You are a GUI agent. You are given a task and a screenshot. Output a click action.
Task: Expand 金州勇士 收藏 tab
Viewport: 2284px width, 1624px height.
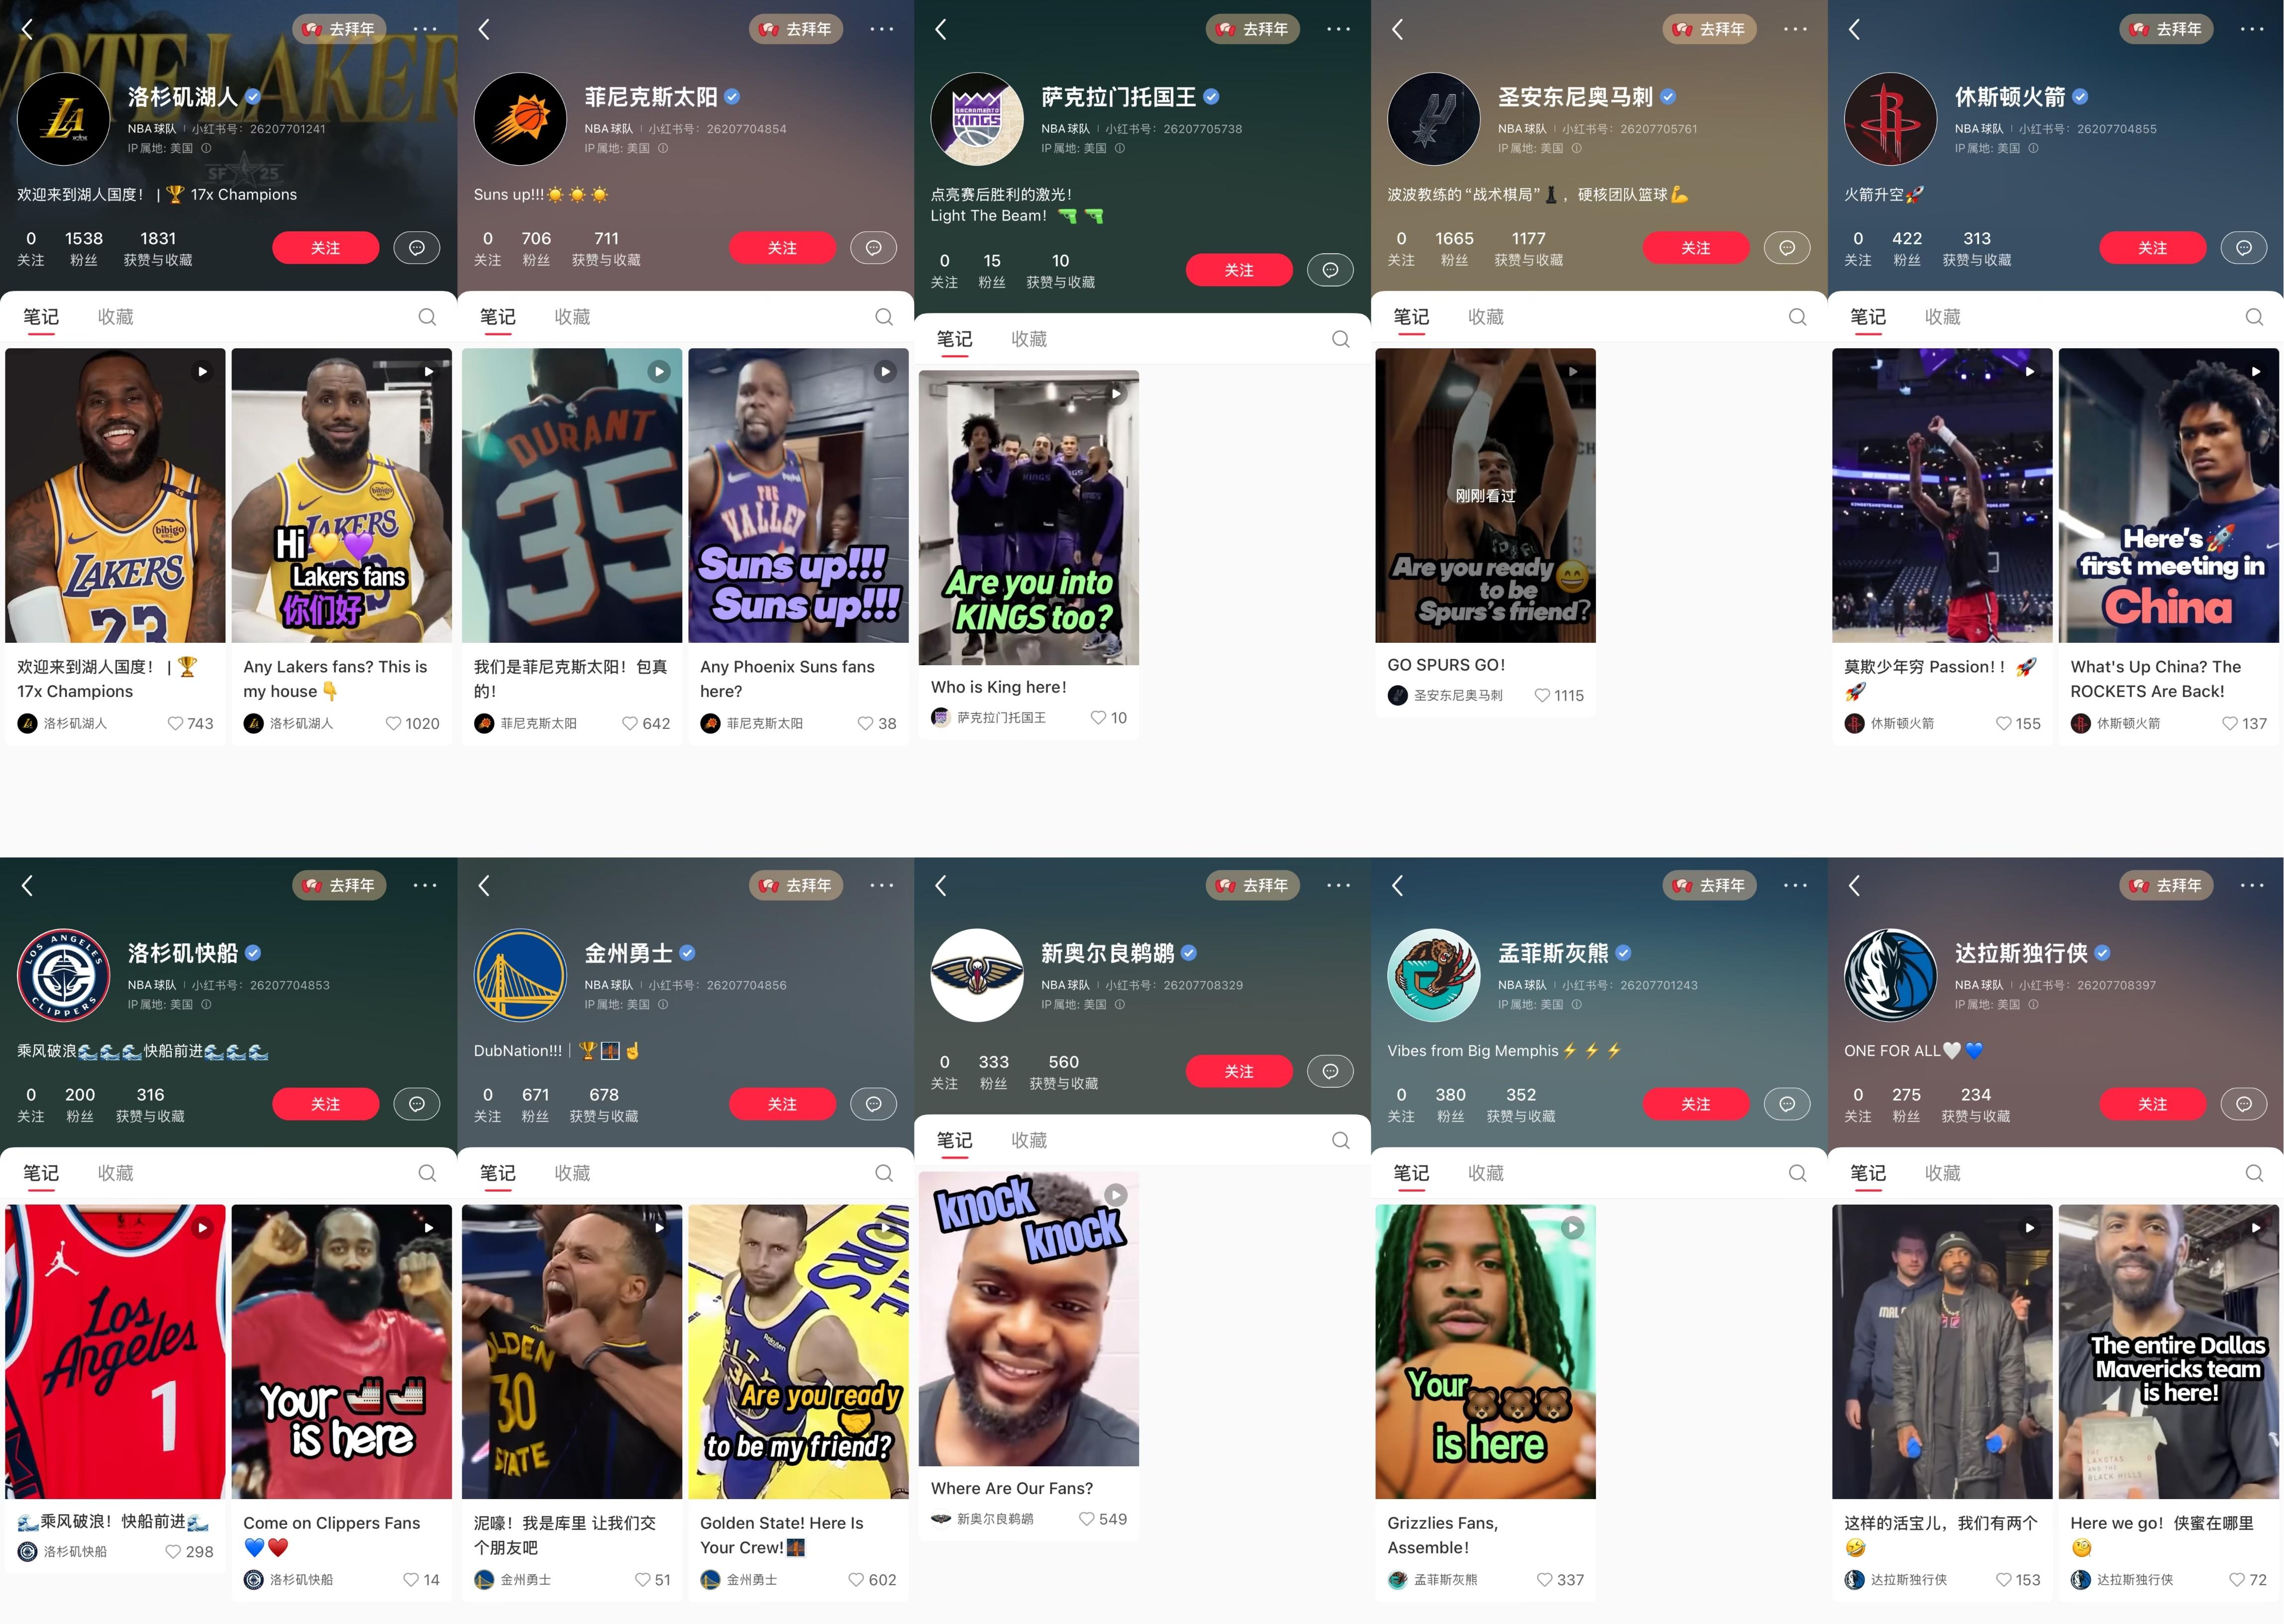click(578, 1172)
